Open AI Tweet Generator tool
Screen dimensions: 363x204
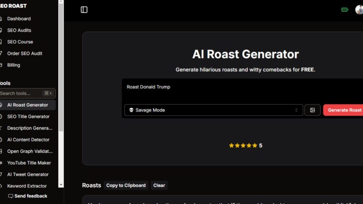[28, 174]
